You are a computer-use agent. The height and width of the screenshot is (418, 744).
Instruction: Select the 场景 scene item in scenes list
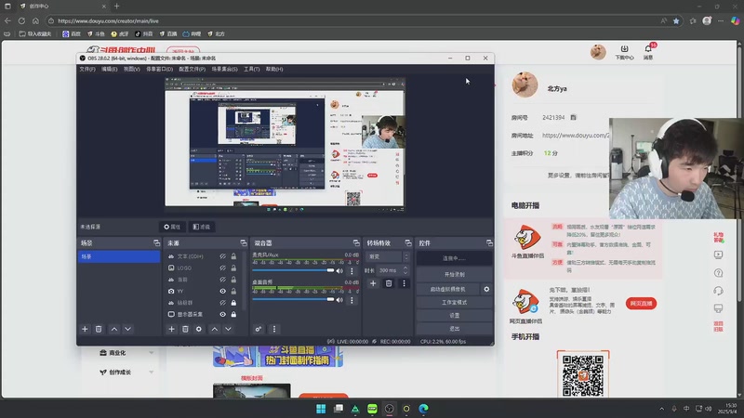point(119,256)
